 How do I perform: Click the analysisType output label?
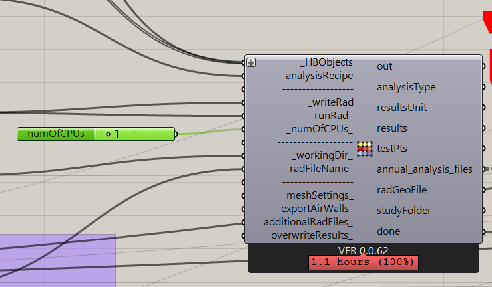click(x=406, y=87)
